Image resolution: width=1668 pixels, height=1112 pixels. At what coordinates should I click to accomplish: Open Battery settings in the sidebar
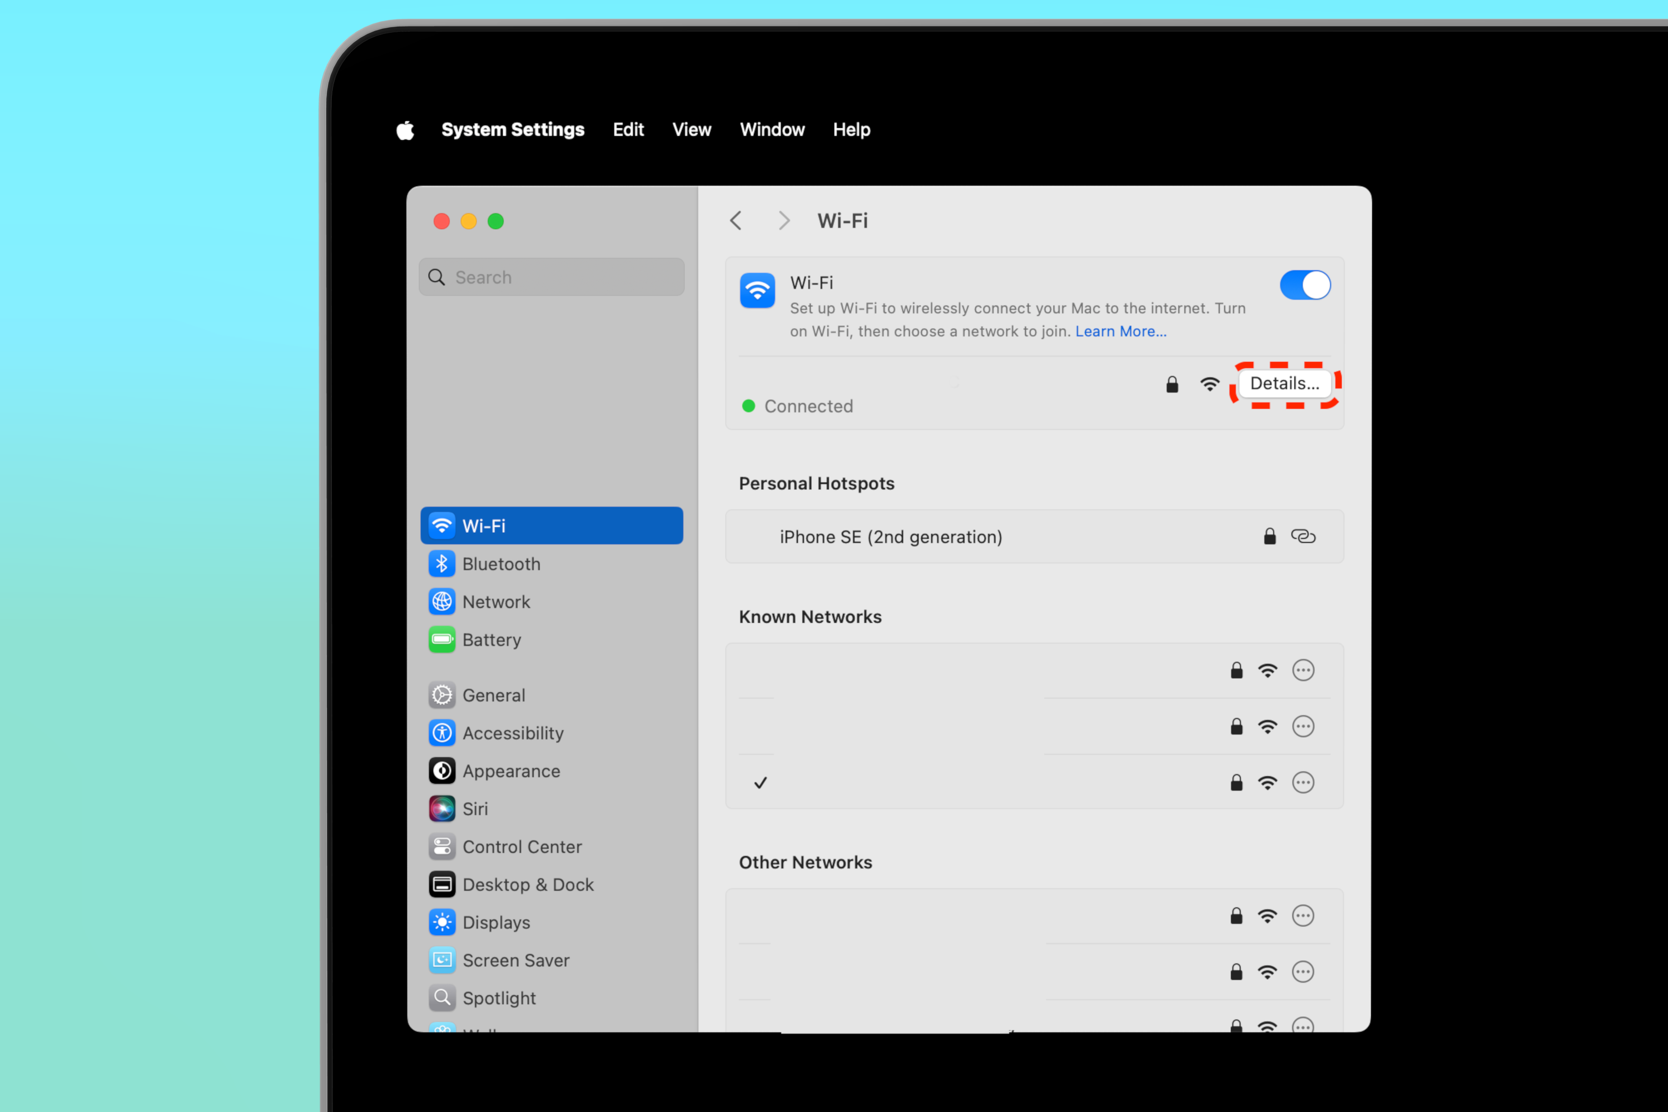coord(552,640)
